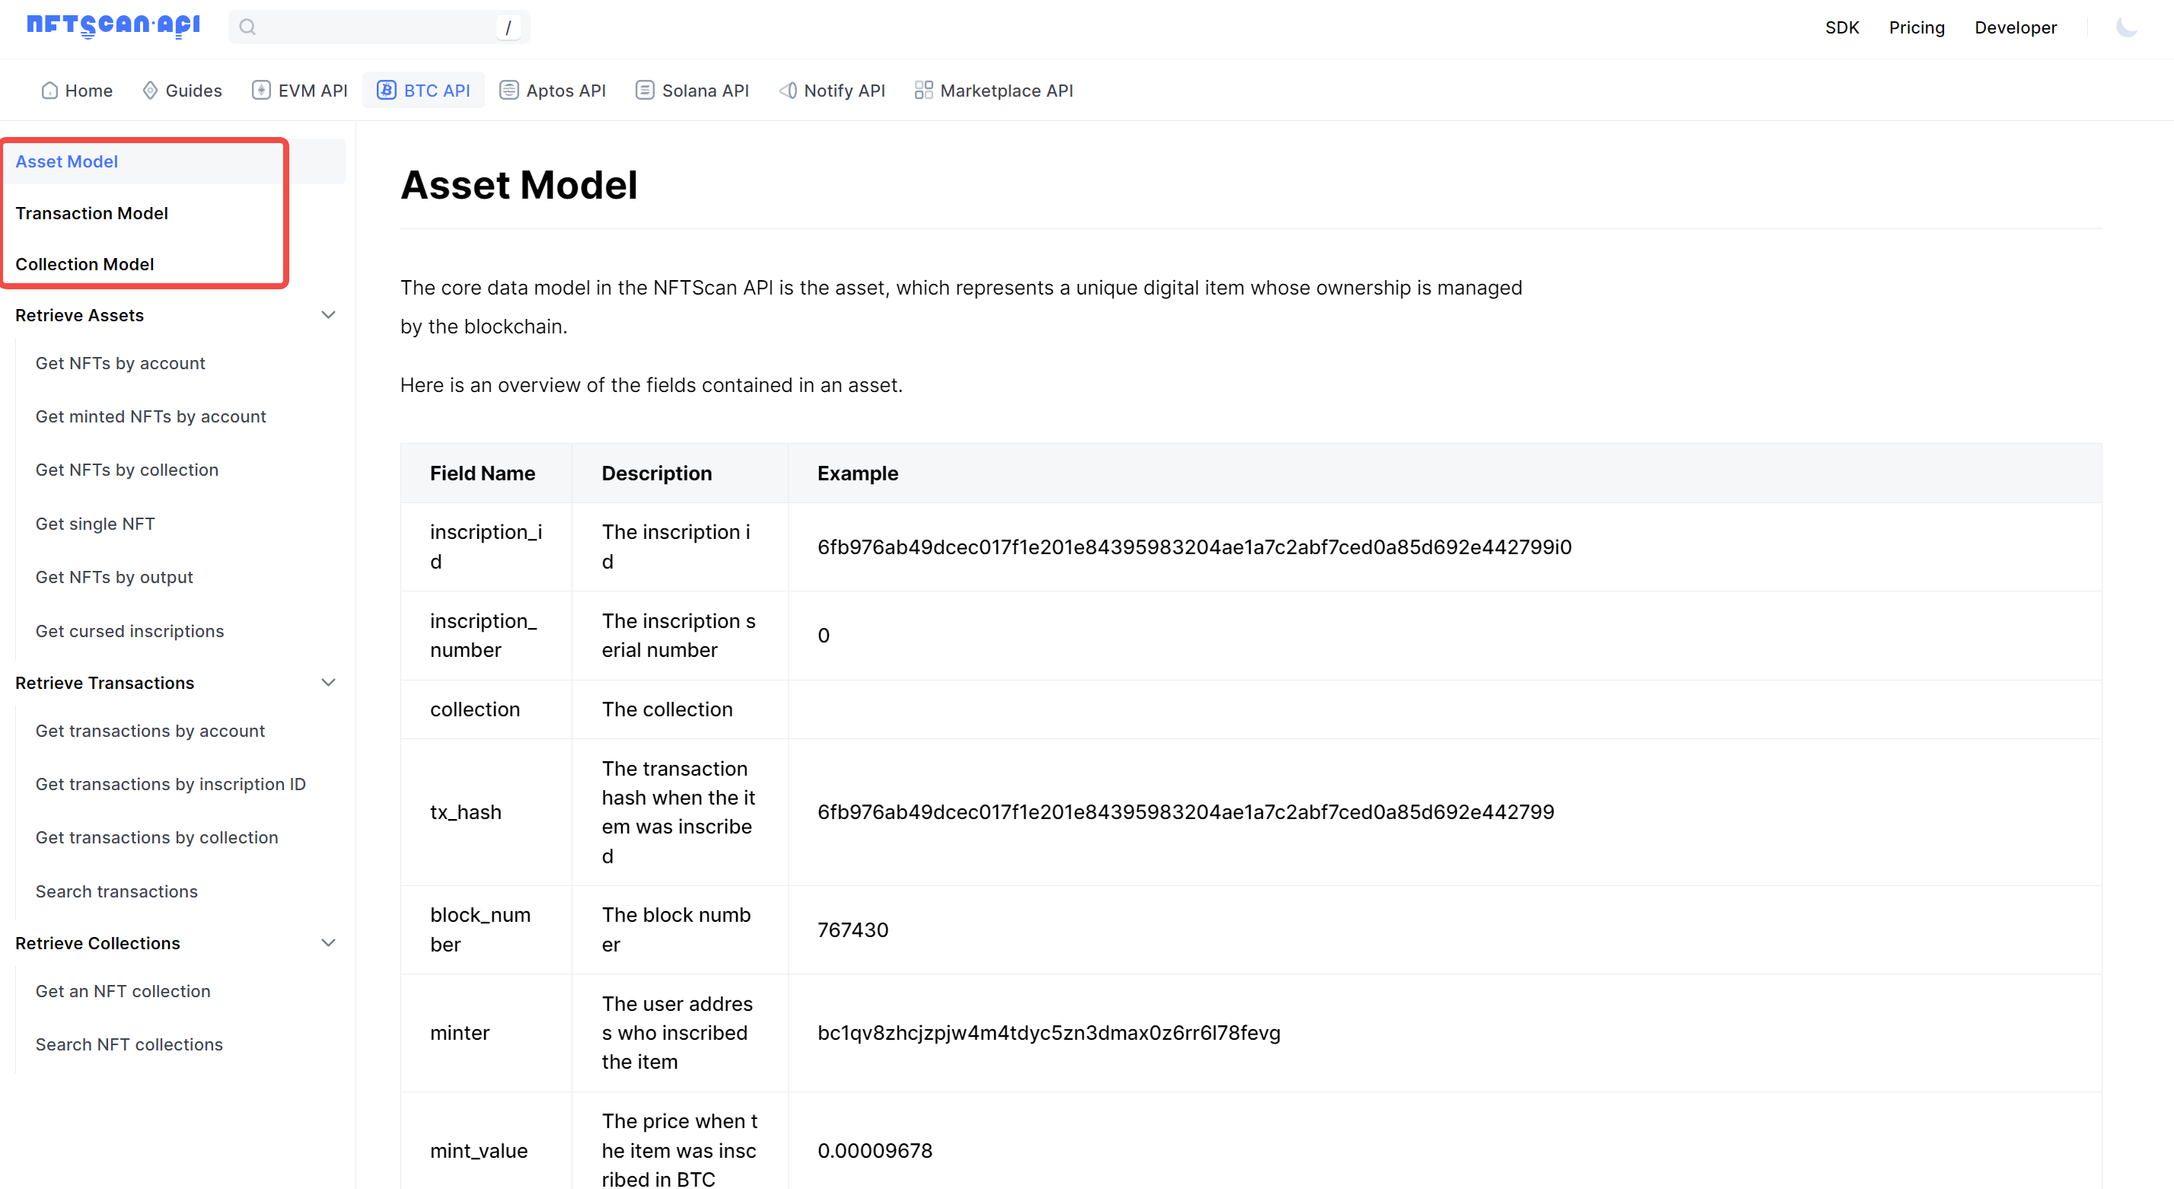Open Transaction Model in sidebar
The width and height of the screenshot is (2174, 1189).
point(91,212)
